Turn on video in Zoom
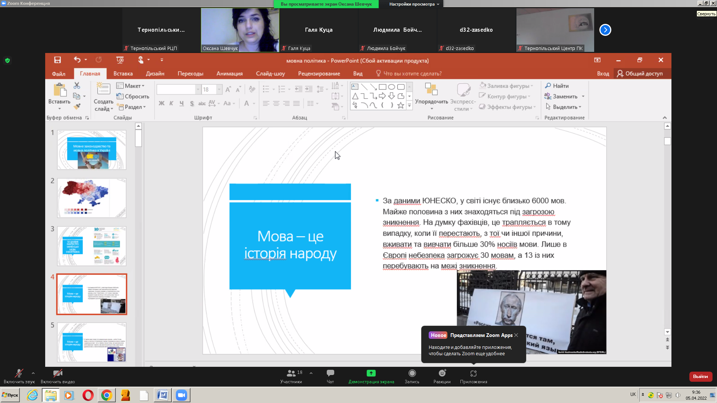Screen dimensions: 717x403 [58, 376]
